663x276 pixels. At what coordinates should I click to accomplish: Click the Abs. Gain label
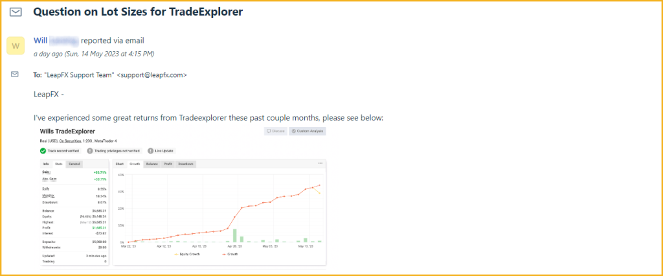point(49,179)
